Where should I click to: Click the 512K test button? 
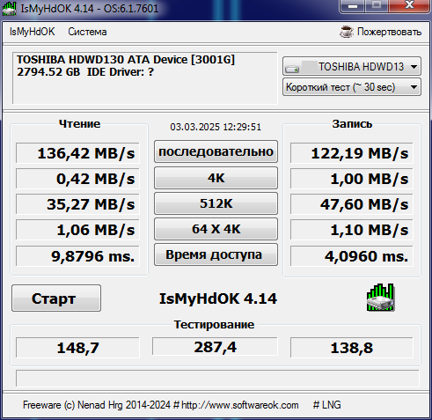(216, 203)
